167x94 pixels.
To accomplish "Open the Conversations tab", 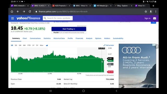I will 35,38.
